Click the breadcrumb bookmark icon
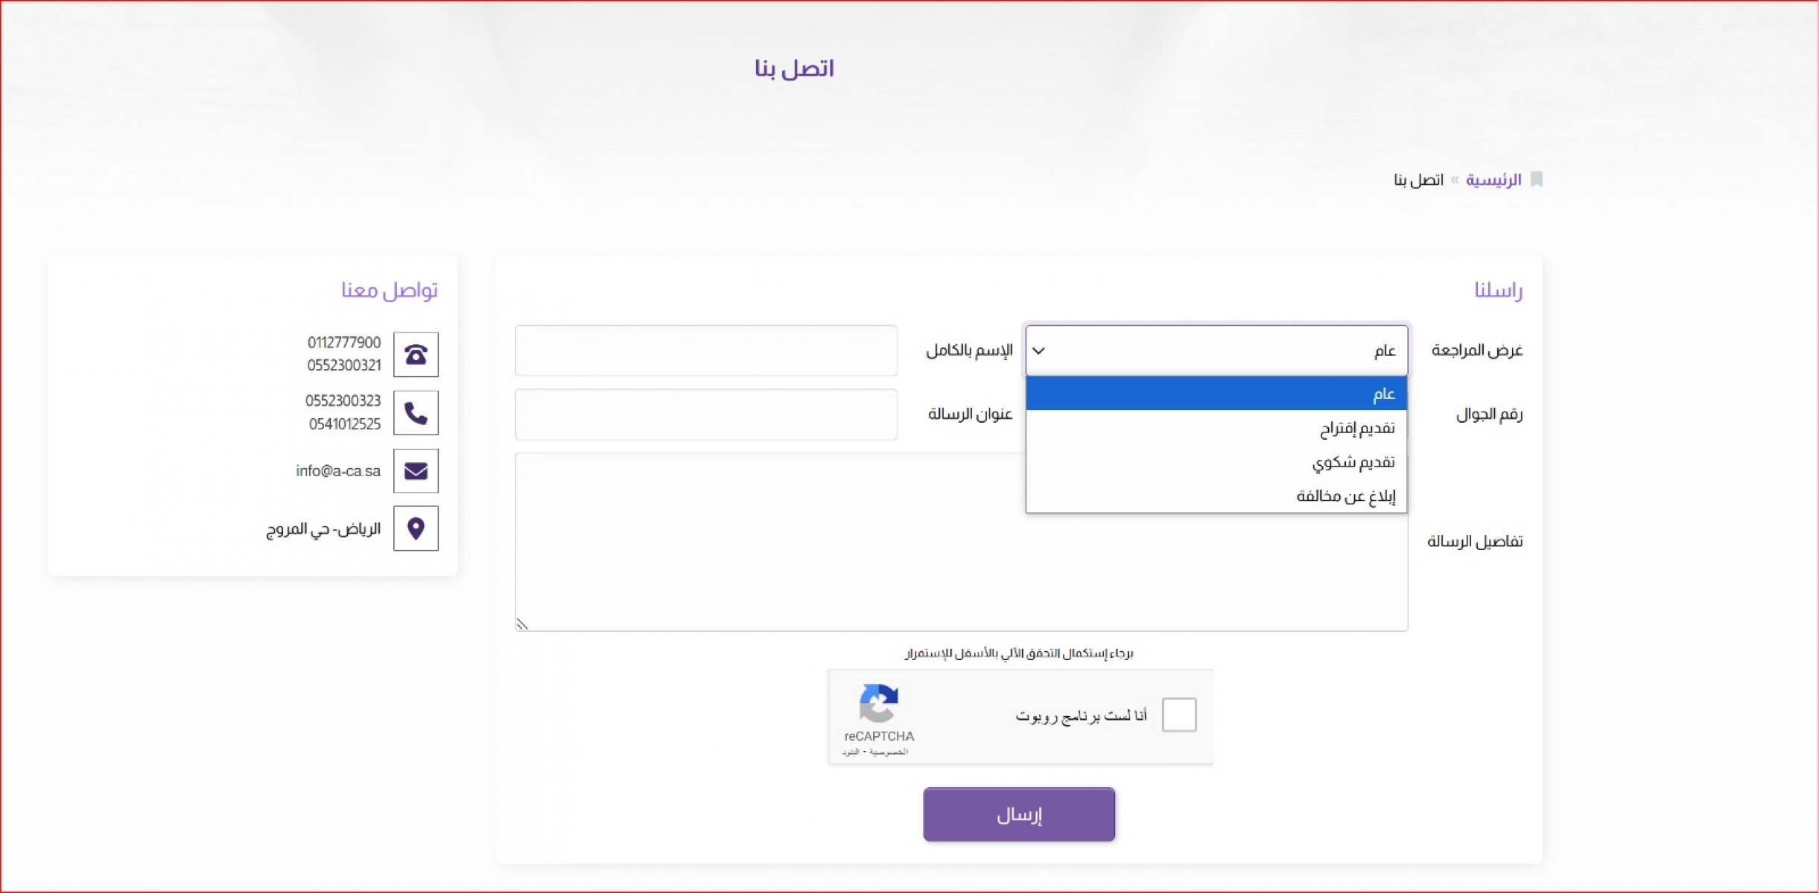Viewport: 1819px width, 893px height. [1536, 179]
